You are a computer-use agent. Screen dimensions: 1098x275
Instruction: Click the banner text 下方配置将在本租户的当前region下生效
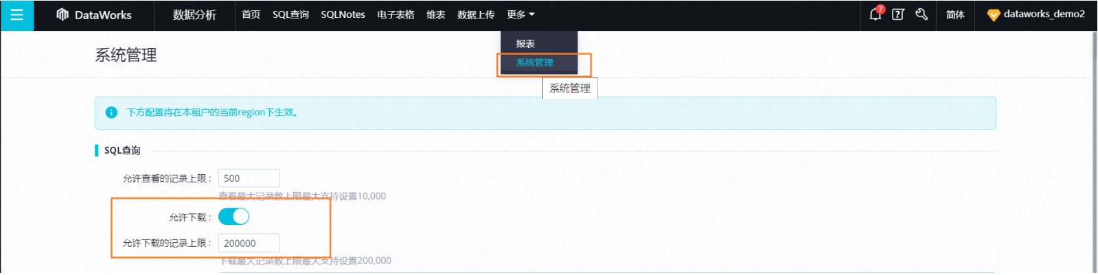212,112
